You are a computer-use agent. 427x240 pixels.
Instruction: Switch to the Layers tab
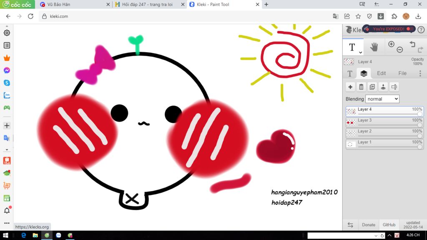[364, 73]
